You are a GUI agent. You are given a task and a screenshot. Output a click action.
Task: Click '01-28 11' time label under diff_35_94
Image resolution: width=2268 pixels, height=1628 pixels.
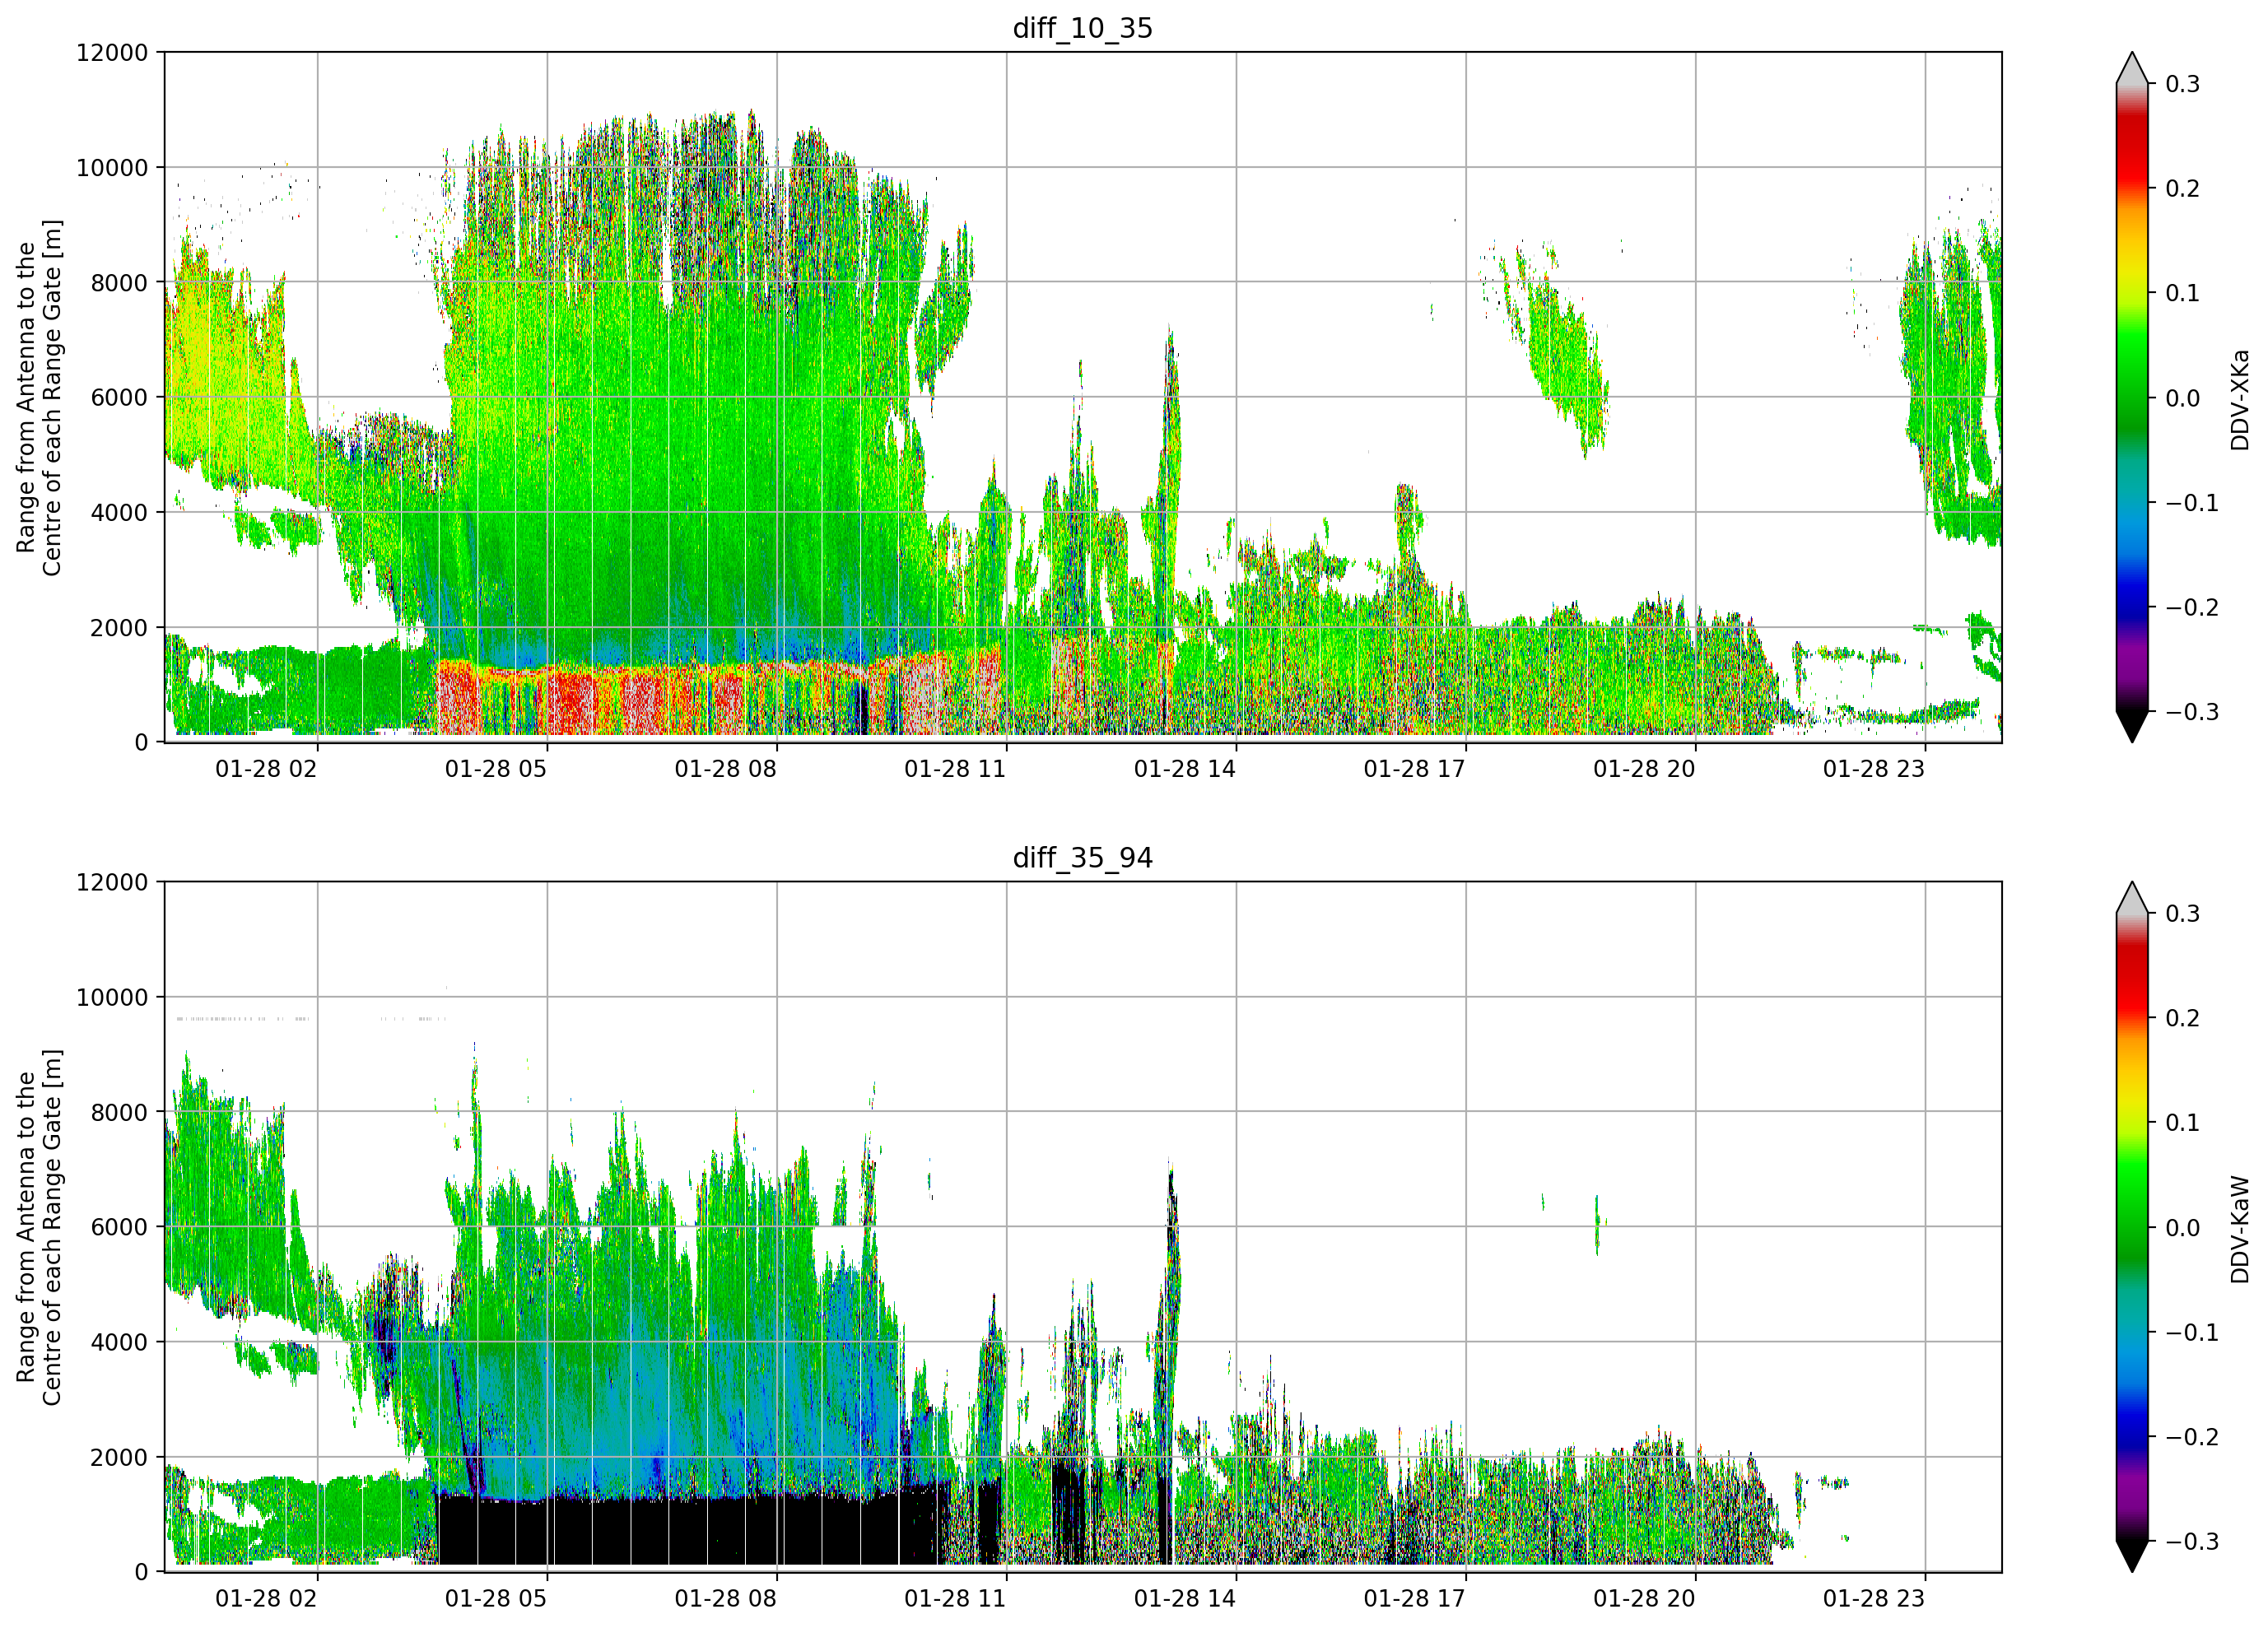click(x=955, y=1599)
